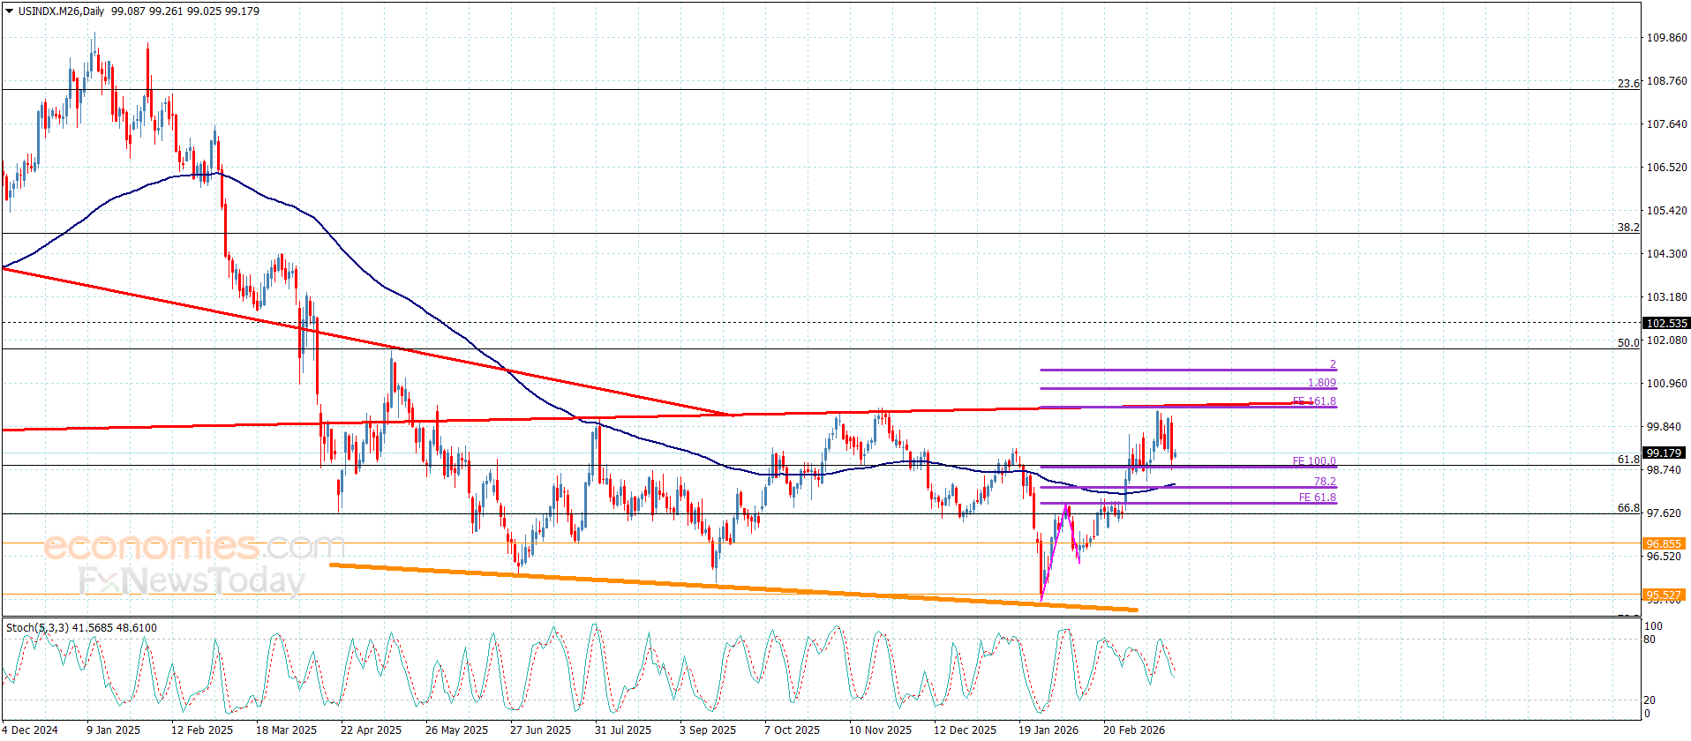
Task: Click the 106.520 price axis label
Action: coord(1666,168)
